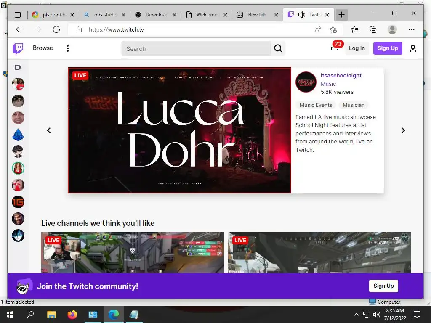Open Edge Settings and more menu
Image resolution: width=431 pixels, height=323 pixels.
pyautogui.click(x=412, y=29)
